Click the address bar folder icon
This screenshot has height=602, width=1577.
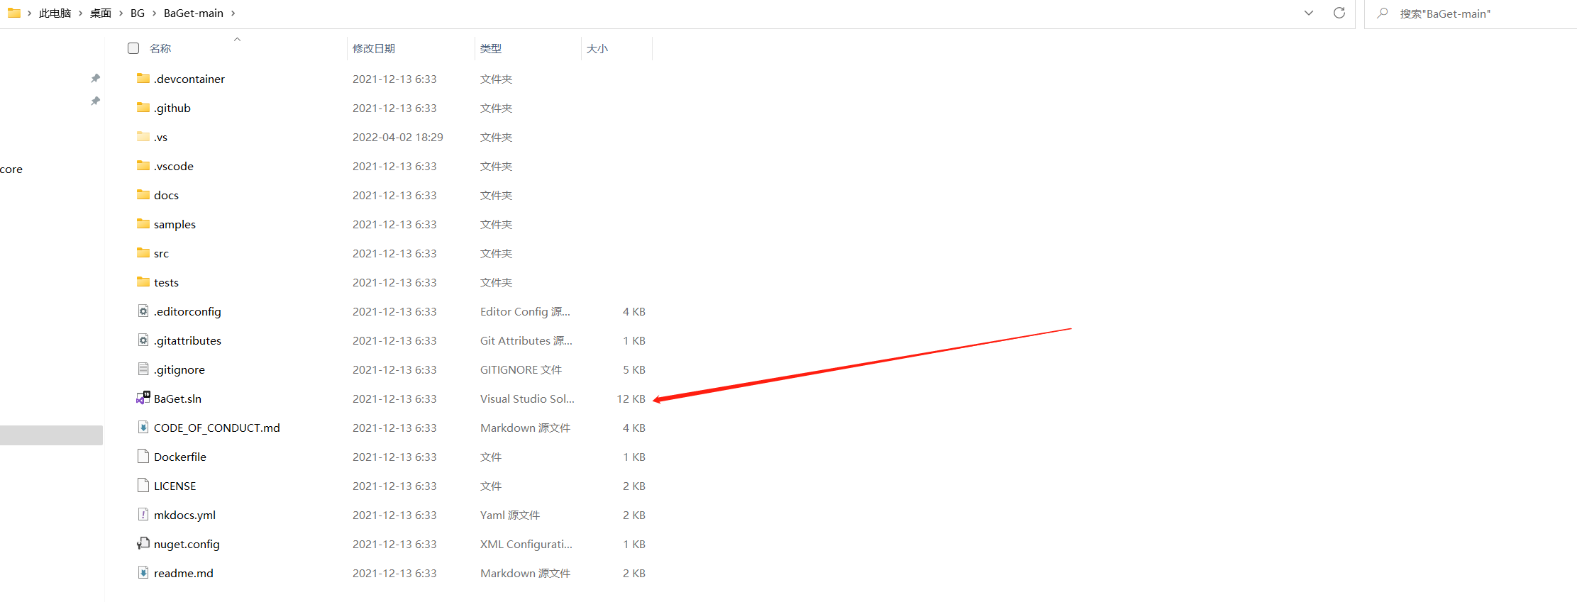point(13,13)
